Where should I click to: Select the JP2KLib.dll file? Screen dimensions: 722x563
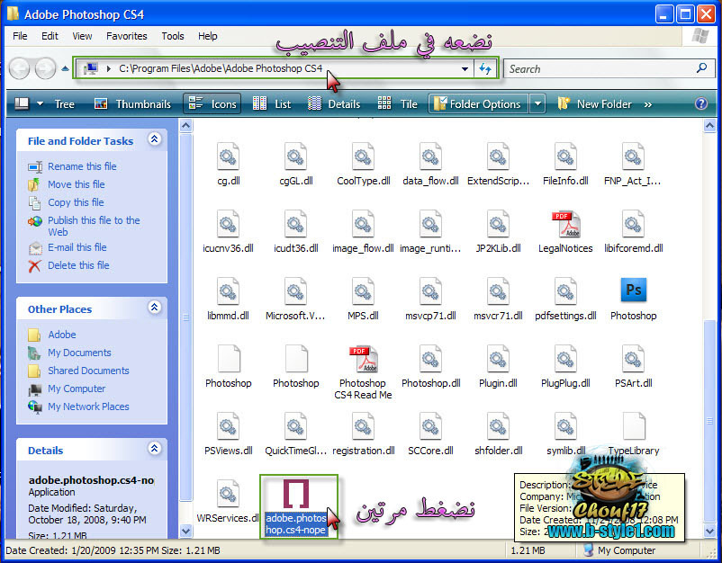498,232
